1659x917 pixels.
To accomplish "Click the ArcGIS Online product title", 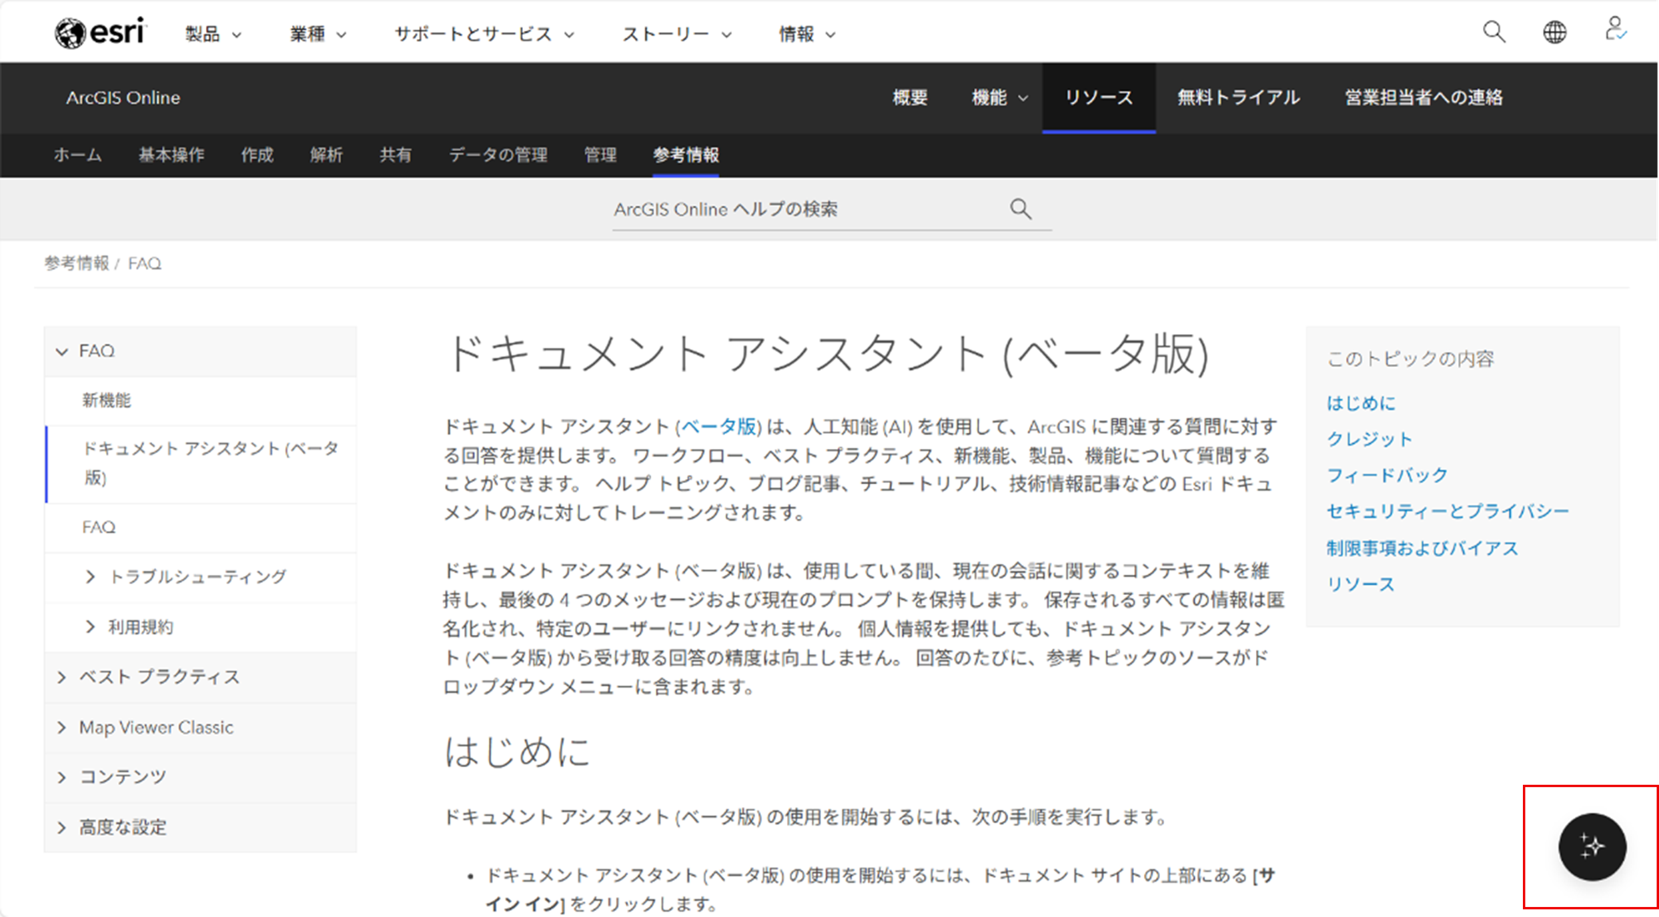I will [x=123, y=98].
